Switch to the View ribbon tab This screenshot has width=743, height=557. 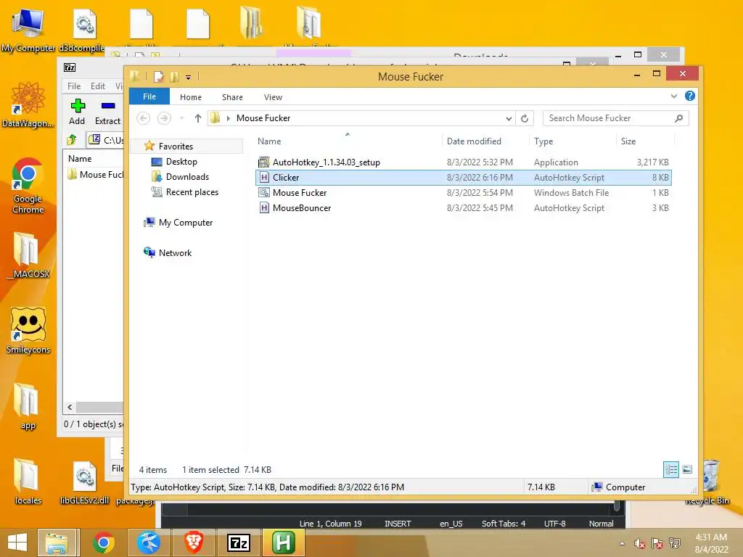point(273,97)
